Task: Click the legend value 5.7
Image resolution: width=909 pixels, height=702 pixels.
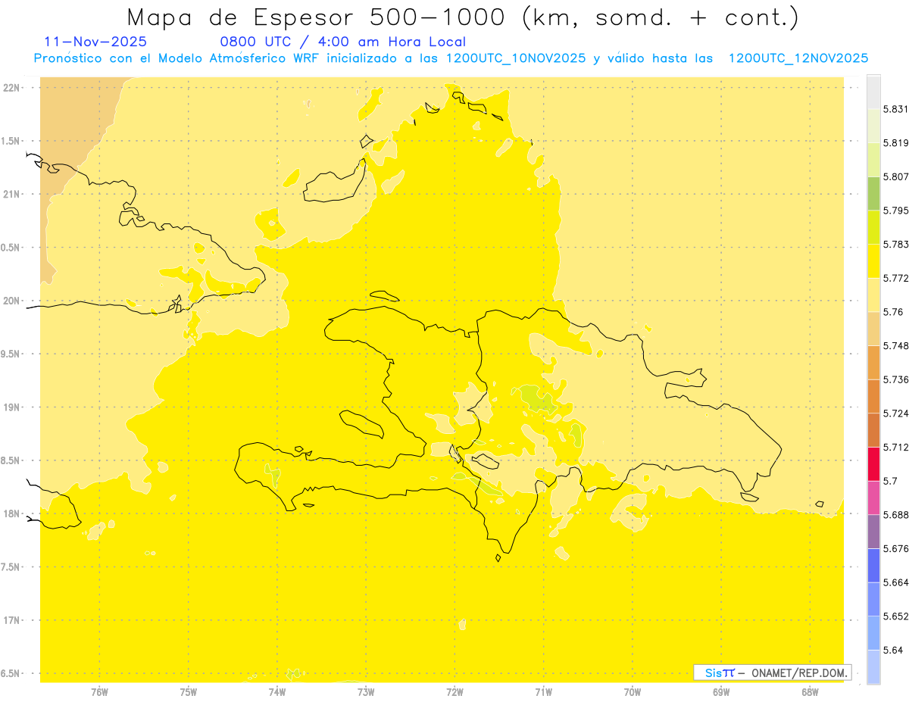Action: (890, 481)
